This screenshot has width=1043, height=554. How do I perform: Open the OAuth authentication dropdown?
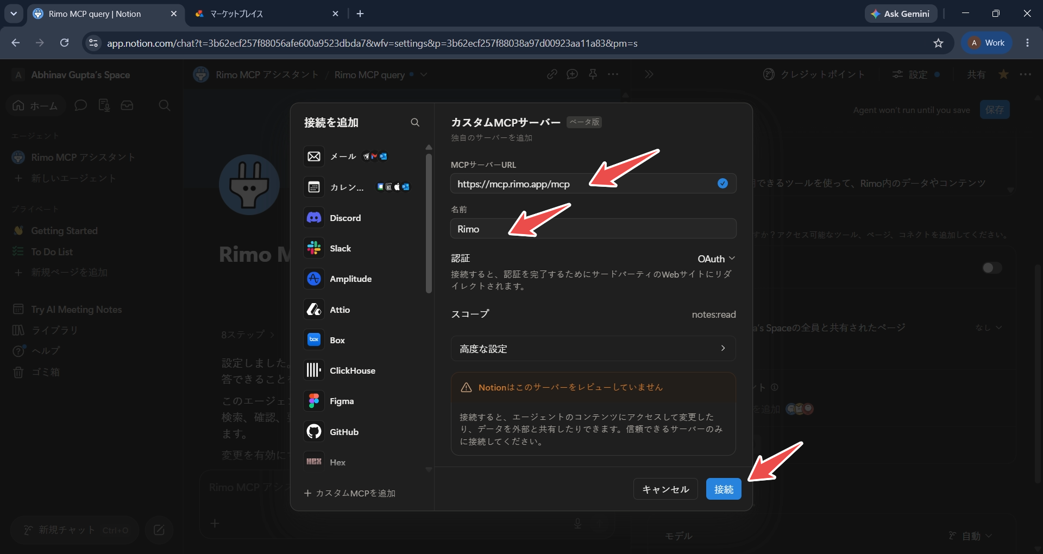pyautogui.click(x=716, y=259)
